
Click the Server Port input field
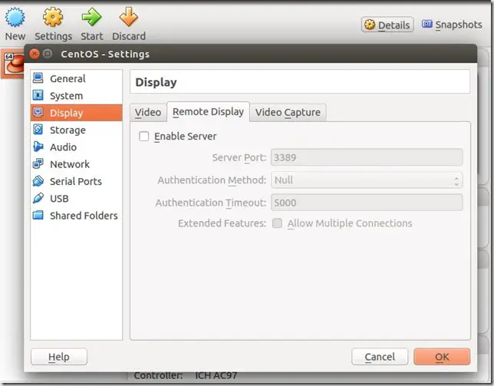point(367,157)
